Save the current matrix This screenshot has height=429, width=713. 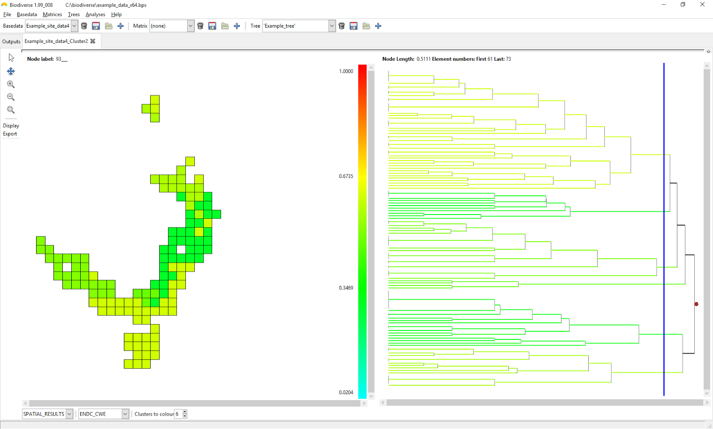pyautogui.click(x=212, y=26)
